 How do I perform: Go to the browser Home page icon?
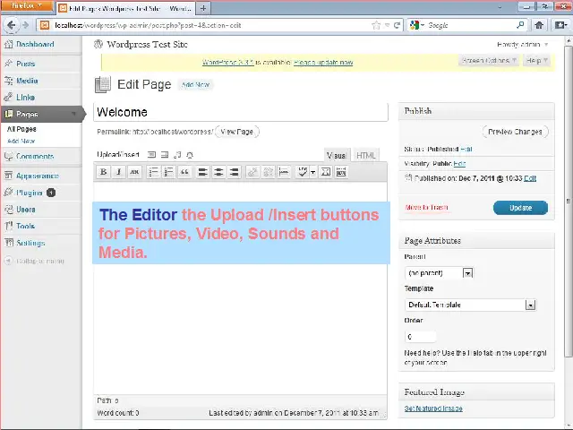point(539,25)
